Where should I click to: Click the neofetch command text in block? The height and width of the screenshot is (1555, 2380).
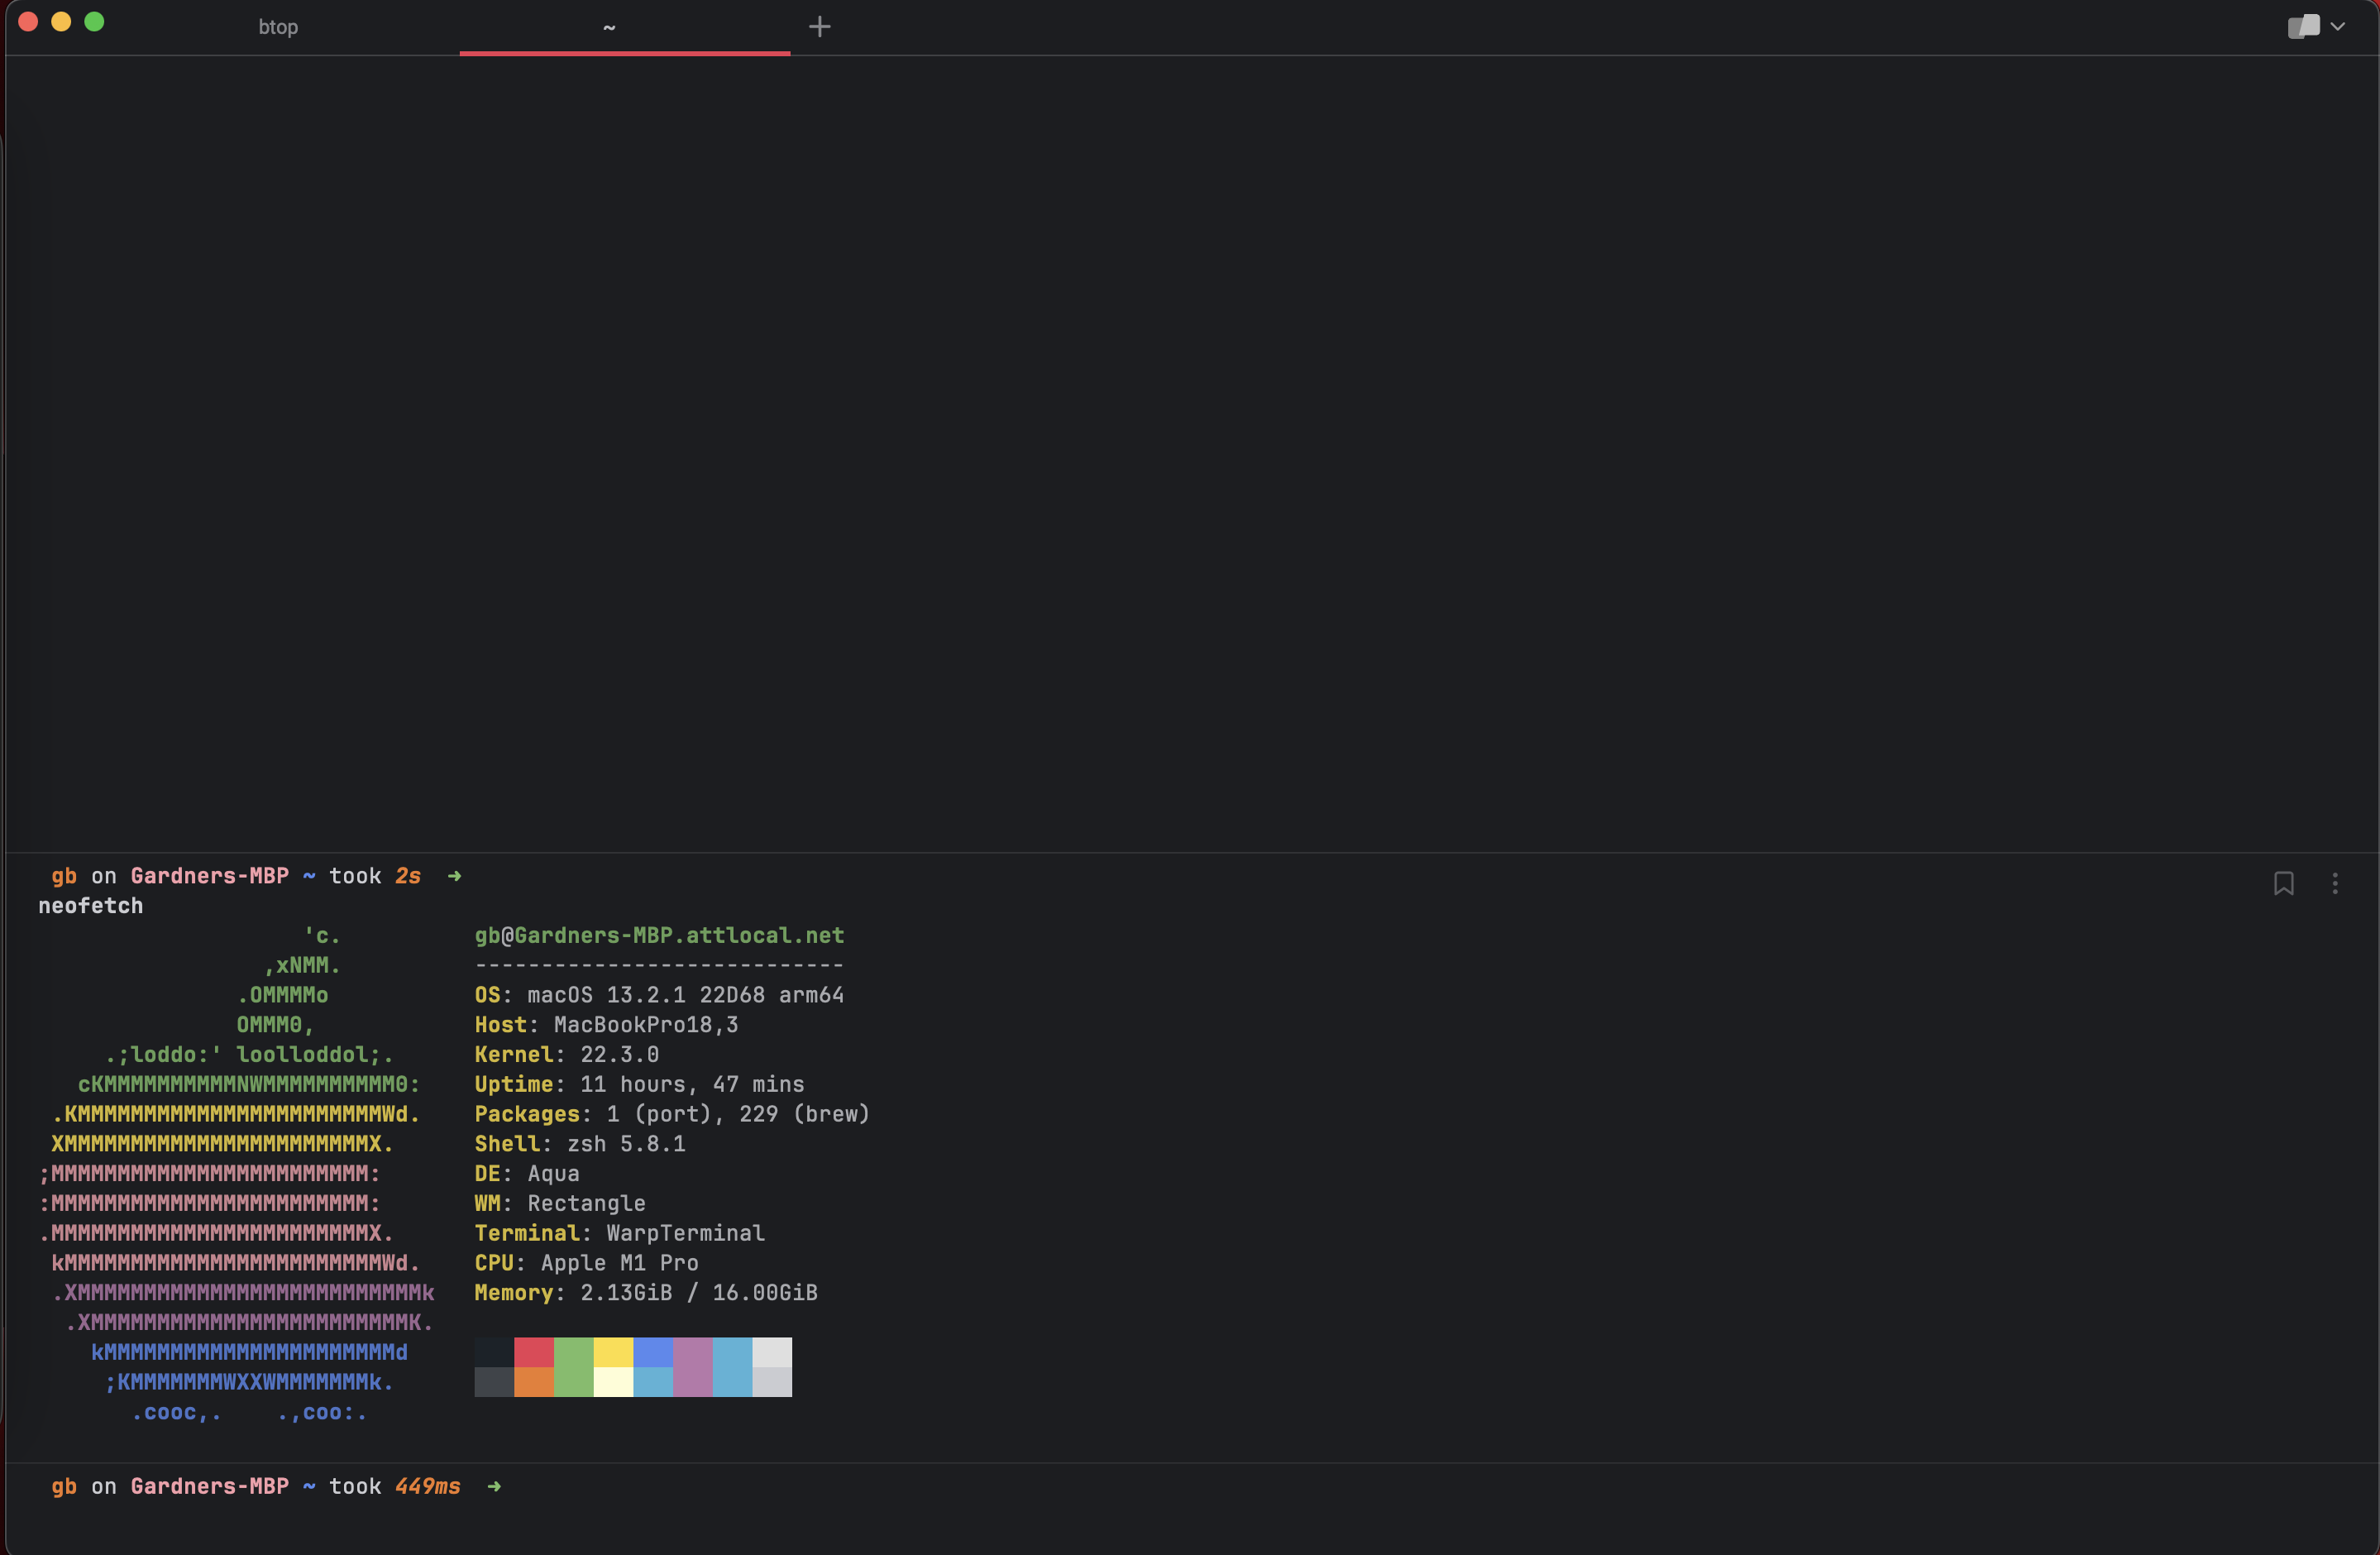(x=91, y=906)
